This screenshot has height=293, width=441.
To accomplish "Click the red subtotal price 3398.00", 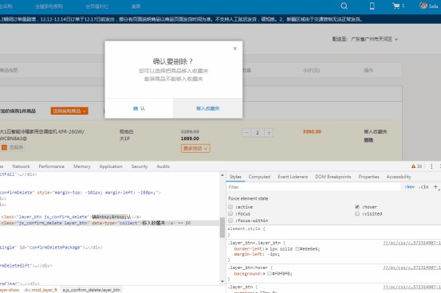I will click(x=312, y=131).
